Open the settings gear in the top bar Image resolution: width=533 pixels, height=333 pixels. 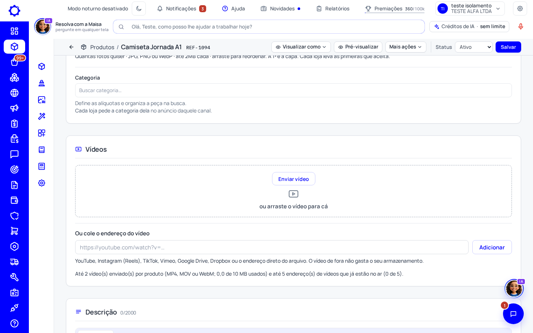click(520, 9)
